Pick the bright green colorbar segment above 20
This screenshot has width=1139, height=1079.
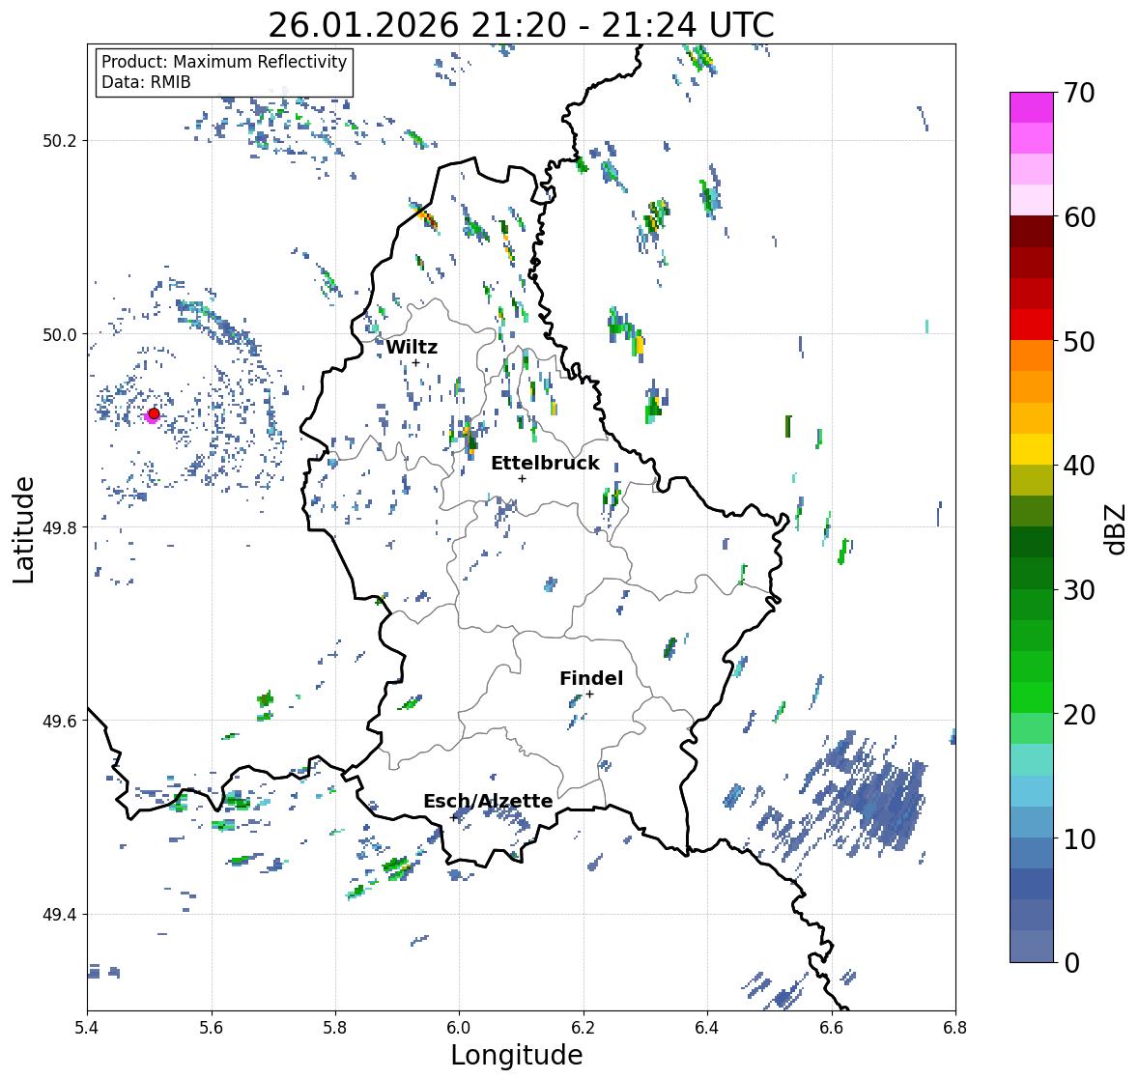pyautogui.click(x=1032, y=697)
